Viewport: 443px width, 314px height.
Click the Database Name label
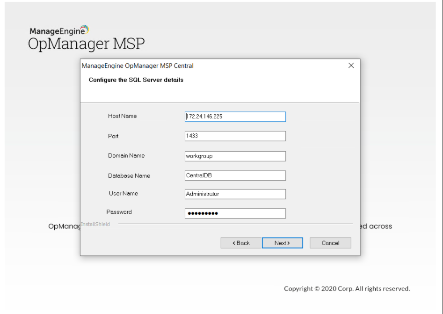pos(126,175)
